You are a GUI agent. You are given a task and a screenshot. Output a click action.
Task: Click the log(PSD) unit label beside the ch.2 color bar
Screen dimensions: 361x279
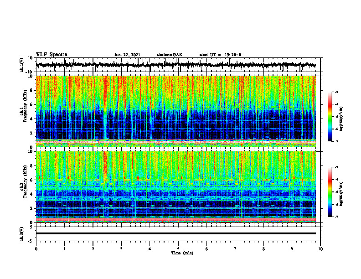342,194
